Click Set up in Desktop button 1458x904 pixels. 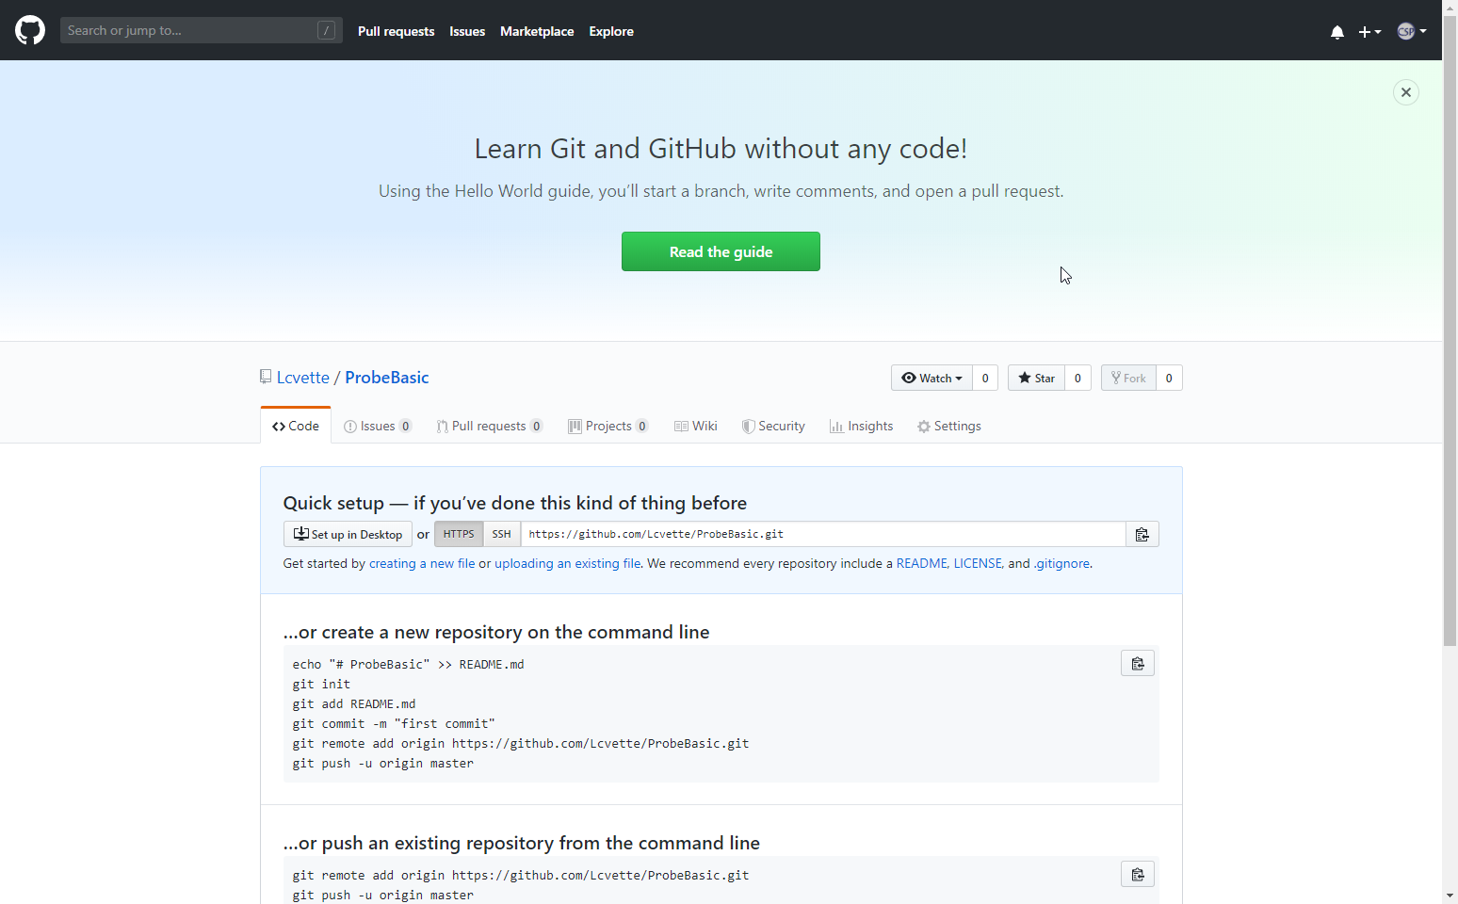[348, 534]
